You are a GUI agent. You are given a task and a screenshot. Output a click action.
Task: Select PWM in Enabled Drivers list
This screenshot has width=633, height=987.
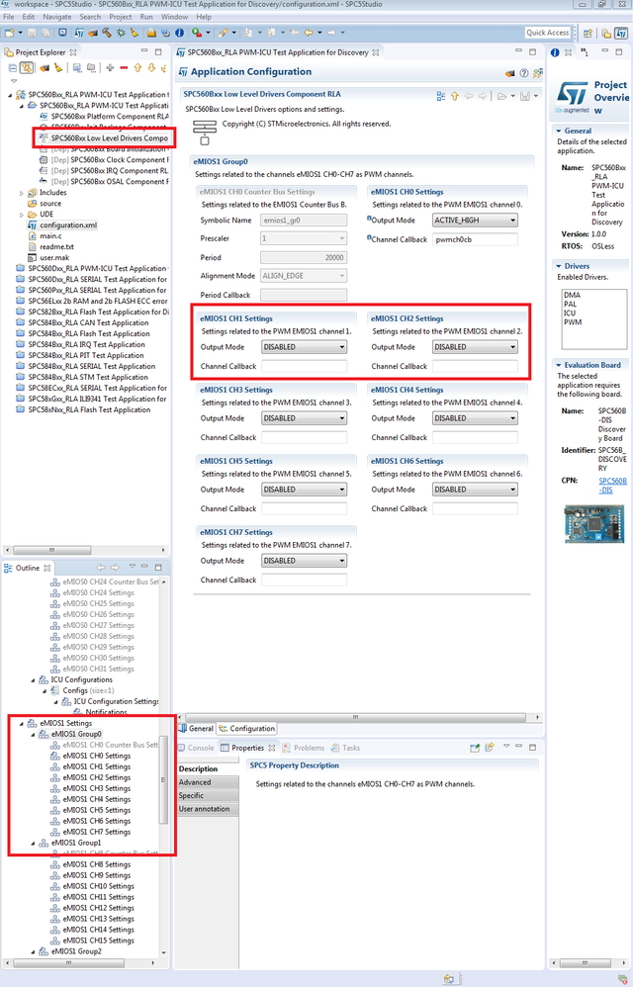coord(573,322)
